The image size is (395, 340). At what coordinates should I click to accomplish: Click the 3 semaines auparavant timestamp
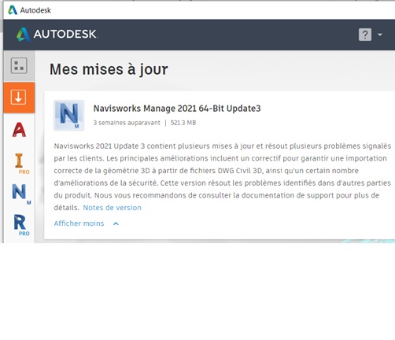point(127,123)
